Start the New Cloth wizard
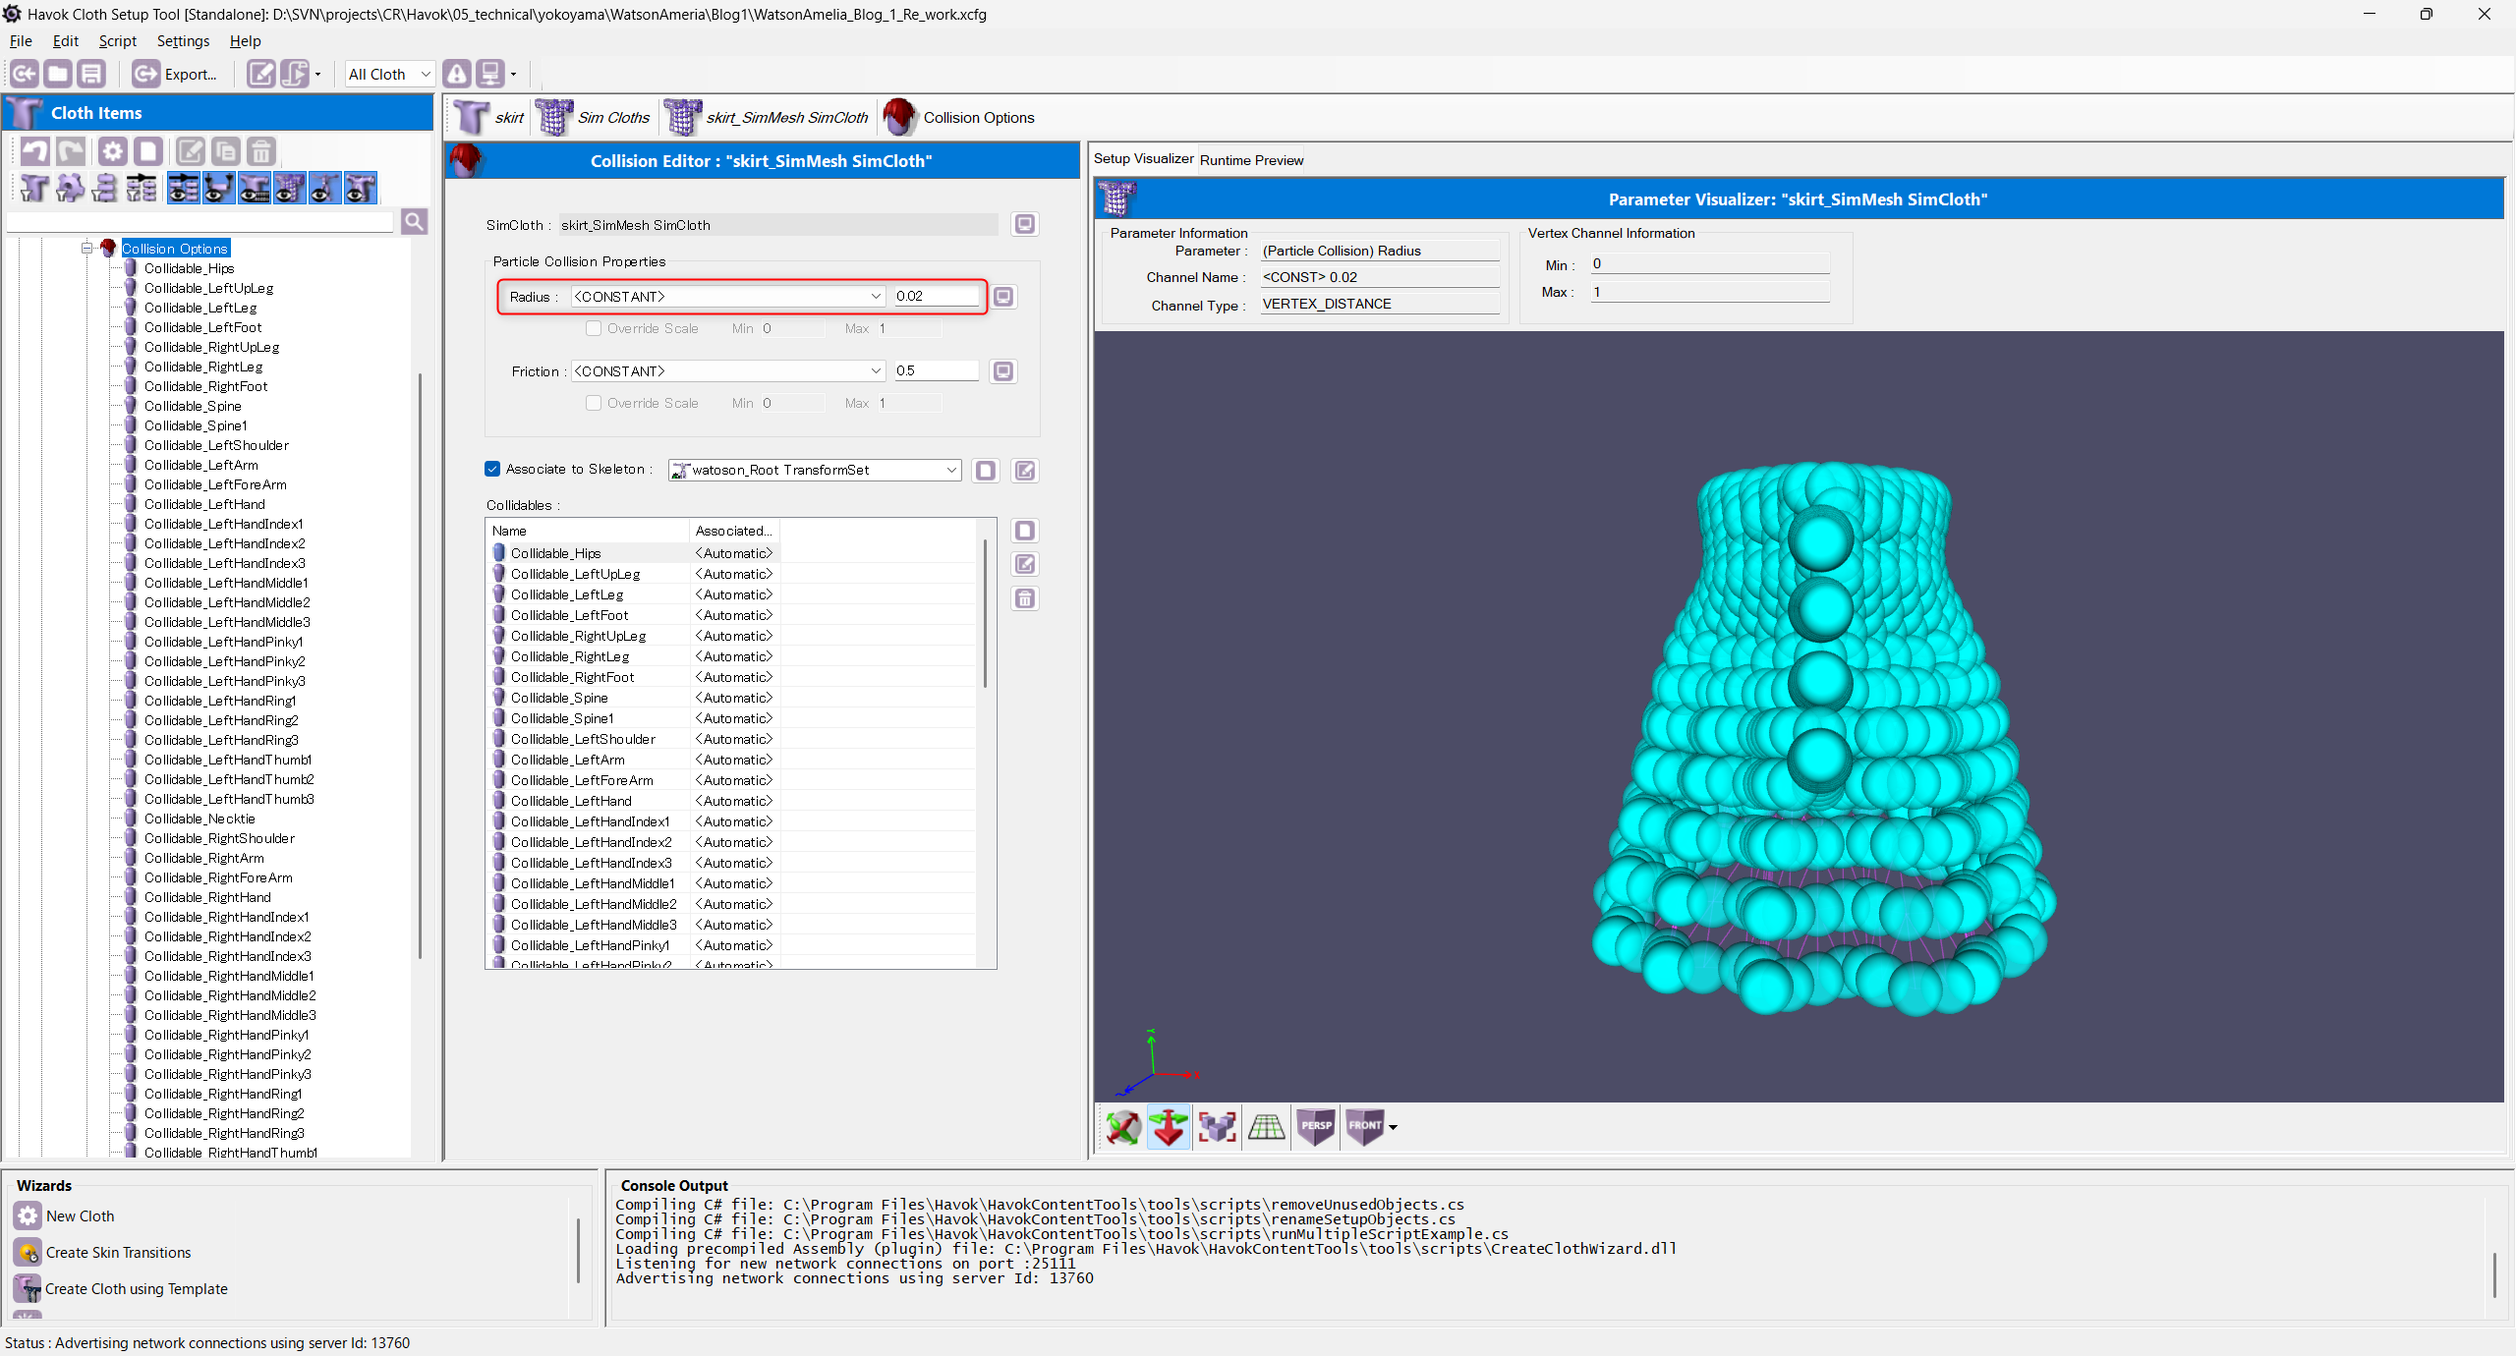The width and height of the screenshot is (2516, 1356). pyautogui.click(x=65, y=1216)
